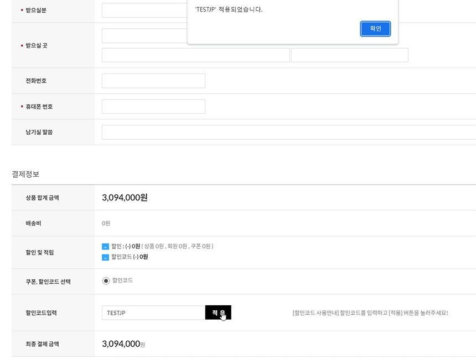Image resolution: width=476 pixels, height=360 pixels.
Task: Click the blue minus icon beside 할인코드 (-) 0원
Action: [x=105, y=257]
